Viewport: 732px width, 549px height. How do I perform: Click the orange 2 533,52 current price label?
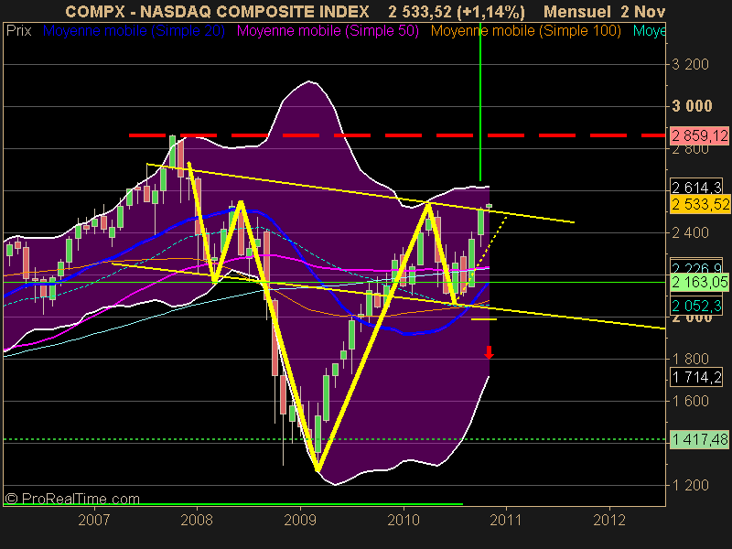[699, 204]
